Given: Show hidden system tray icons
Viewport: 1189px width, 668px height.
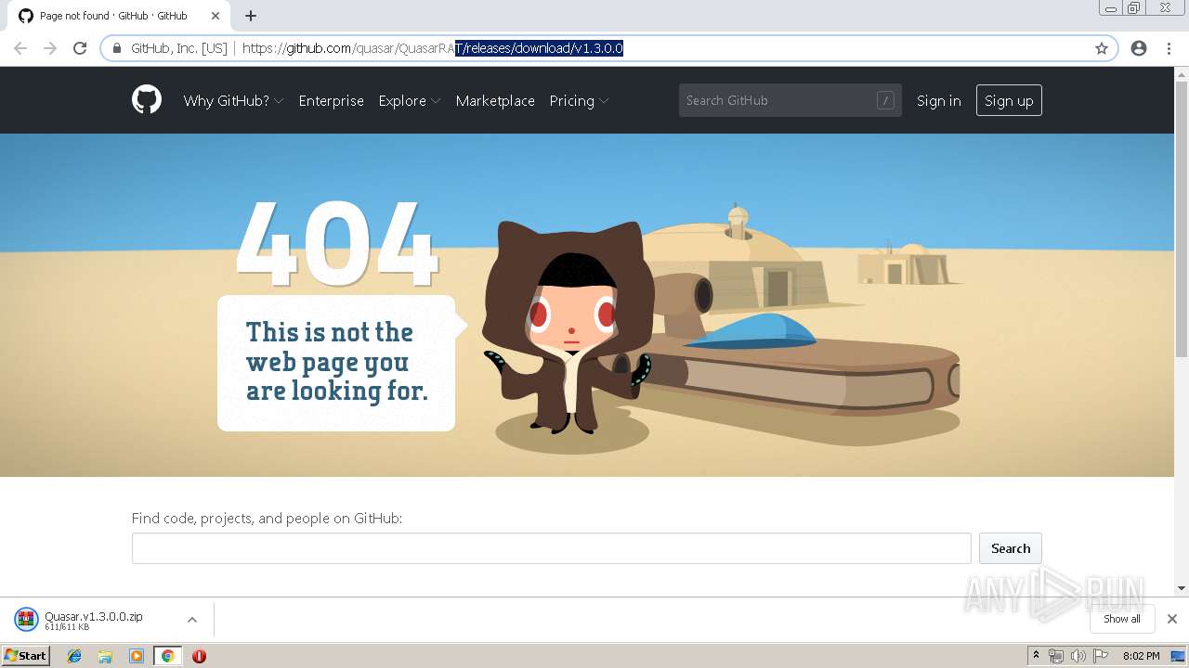Looking at the screenshot, I should coord(1037,656).
